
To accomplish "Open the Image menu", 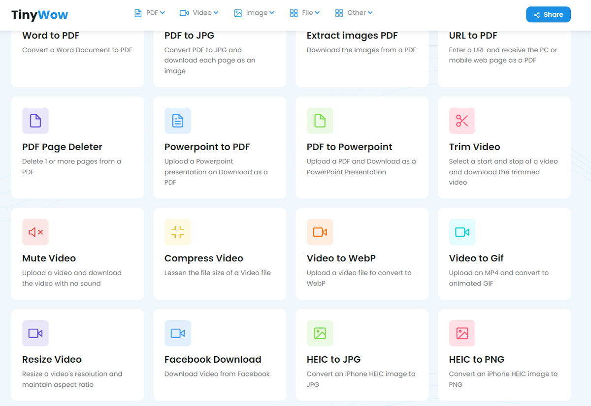I will pos(254,13).
